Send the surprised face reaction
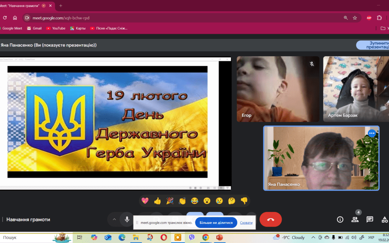Screen dimensions: 389x243 207,201
